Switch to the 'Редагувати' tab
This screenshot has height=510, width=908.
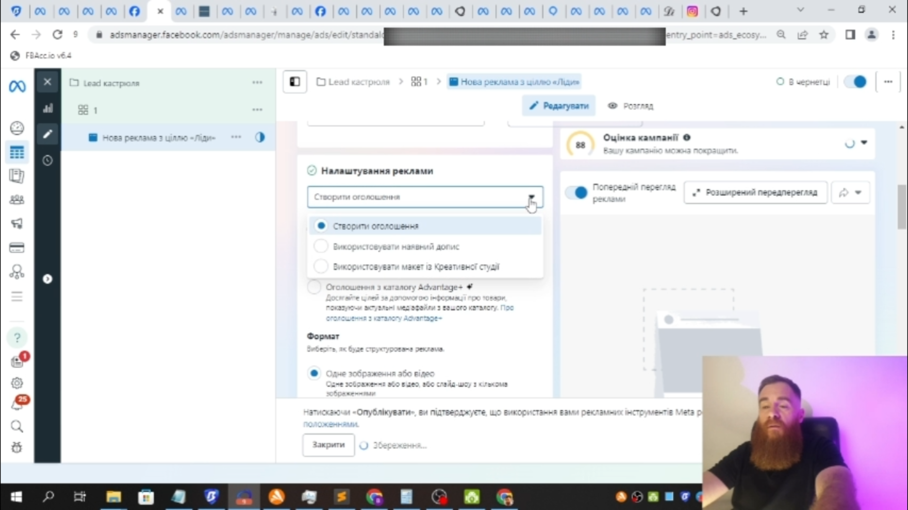tap(559, 106)
